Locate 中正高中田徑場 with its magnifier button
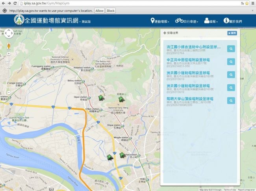This screenshot has height=191, width=256. coord(231,61)
